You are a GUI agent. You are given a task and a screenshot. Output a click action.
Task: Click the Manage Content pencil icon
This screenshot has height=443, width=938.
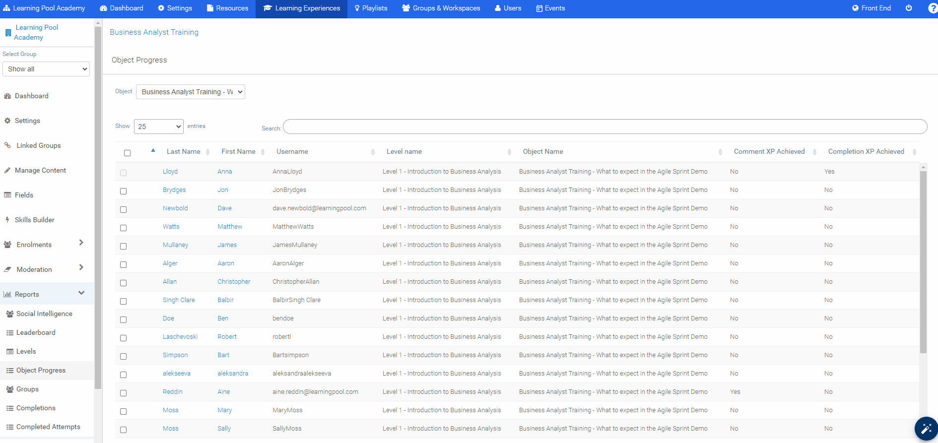7,170
